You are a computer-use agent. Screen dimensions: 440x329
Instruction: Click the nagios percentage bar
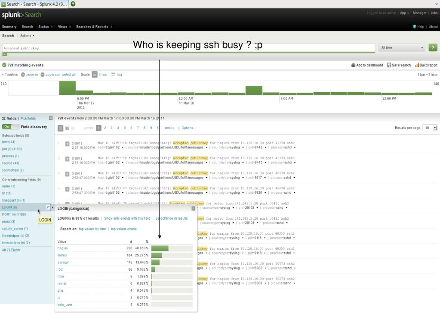coord(160,248)
